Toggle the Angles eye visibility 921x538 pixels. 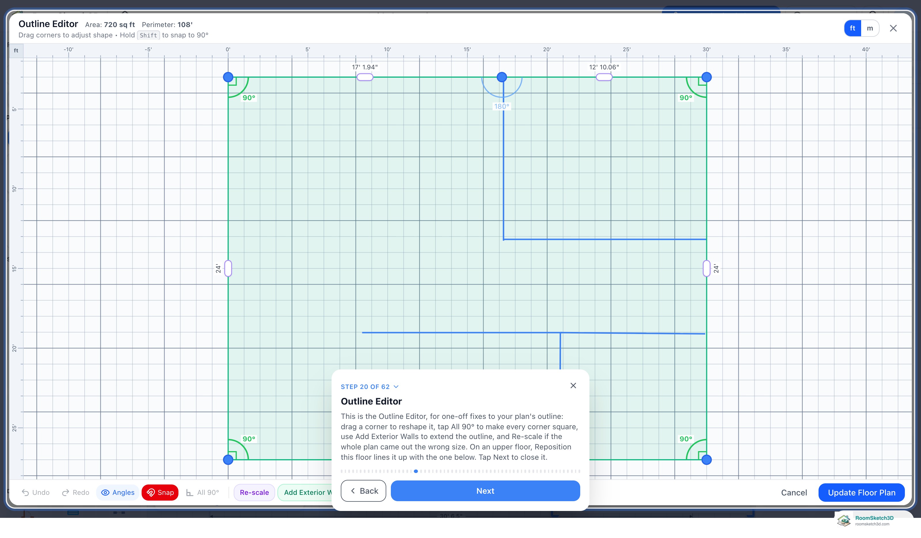pos(118,492)
